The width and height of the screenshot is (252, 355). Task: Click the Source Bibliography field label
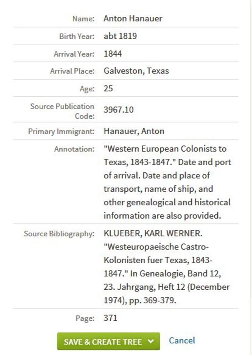(59, 233)
